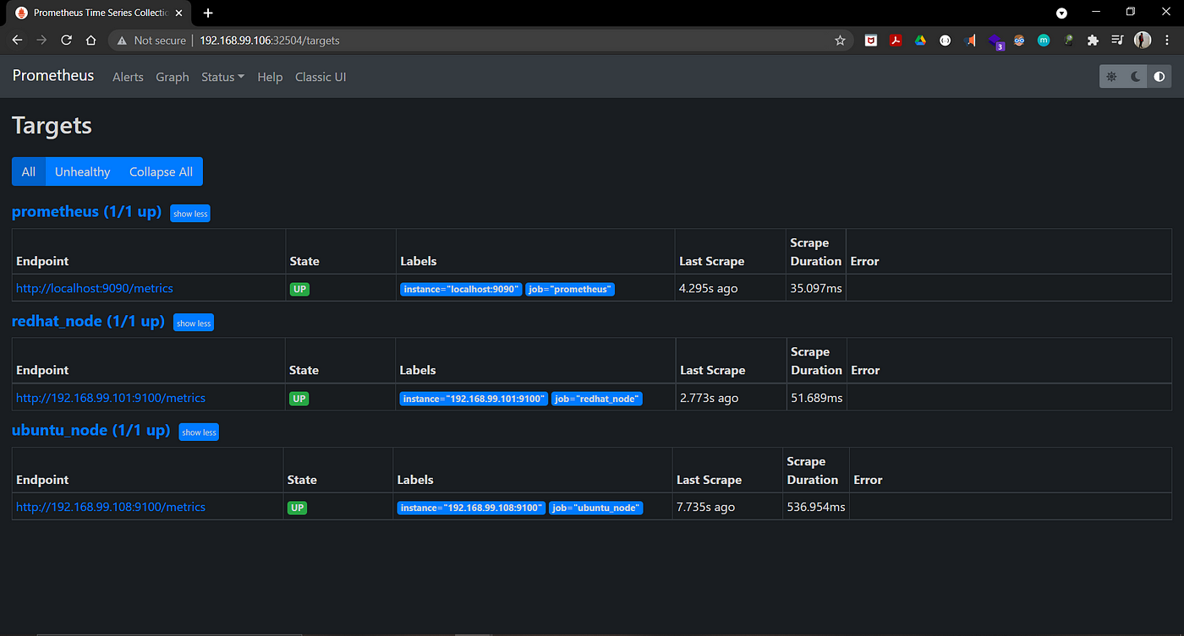This screenshot has width=1184, height=636.
Task: Click the instance="localhost:9090" label
Action: coord(461,289)
